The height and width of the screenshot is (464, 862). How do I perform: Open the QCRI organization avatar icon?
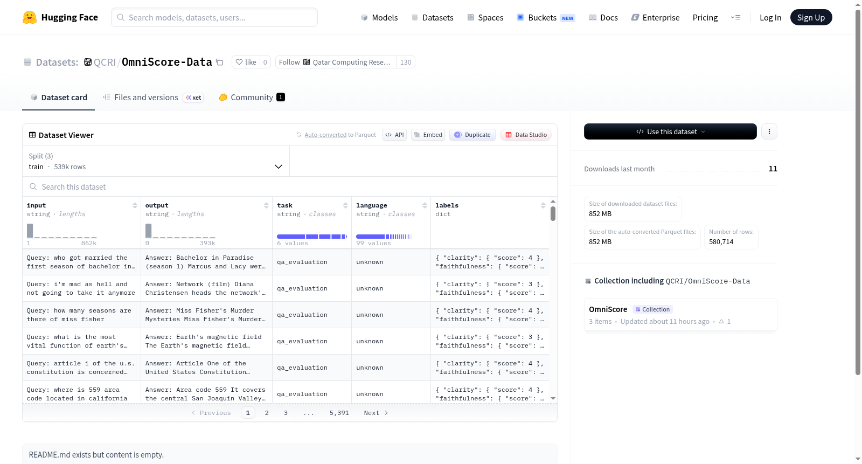(x=88, y=62)
